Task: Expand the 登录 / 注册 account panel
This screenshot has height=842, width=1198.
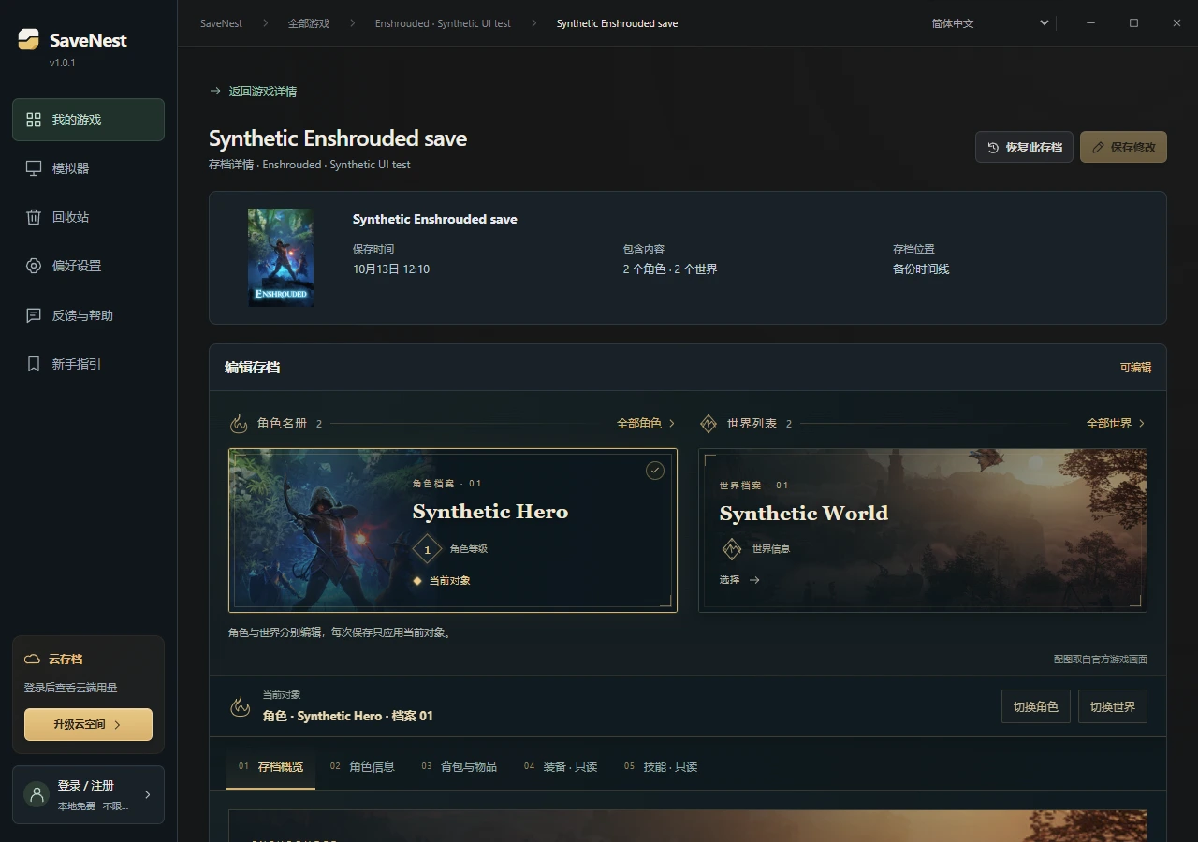Action: tap(89, 794)
